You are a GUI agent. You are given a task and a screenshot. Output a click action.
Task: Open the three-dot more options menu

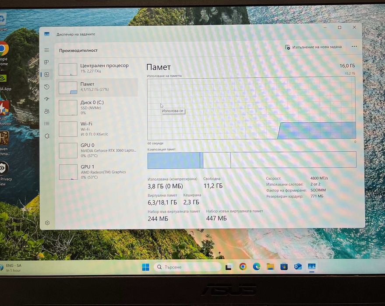(354, 46)
